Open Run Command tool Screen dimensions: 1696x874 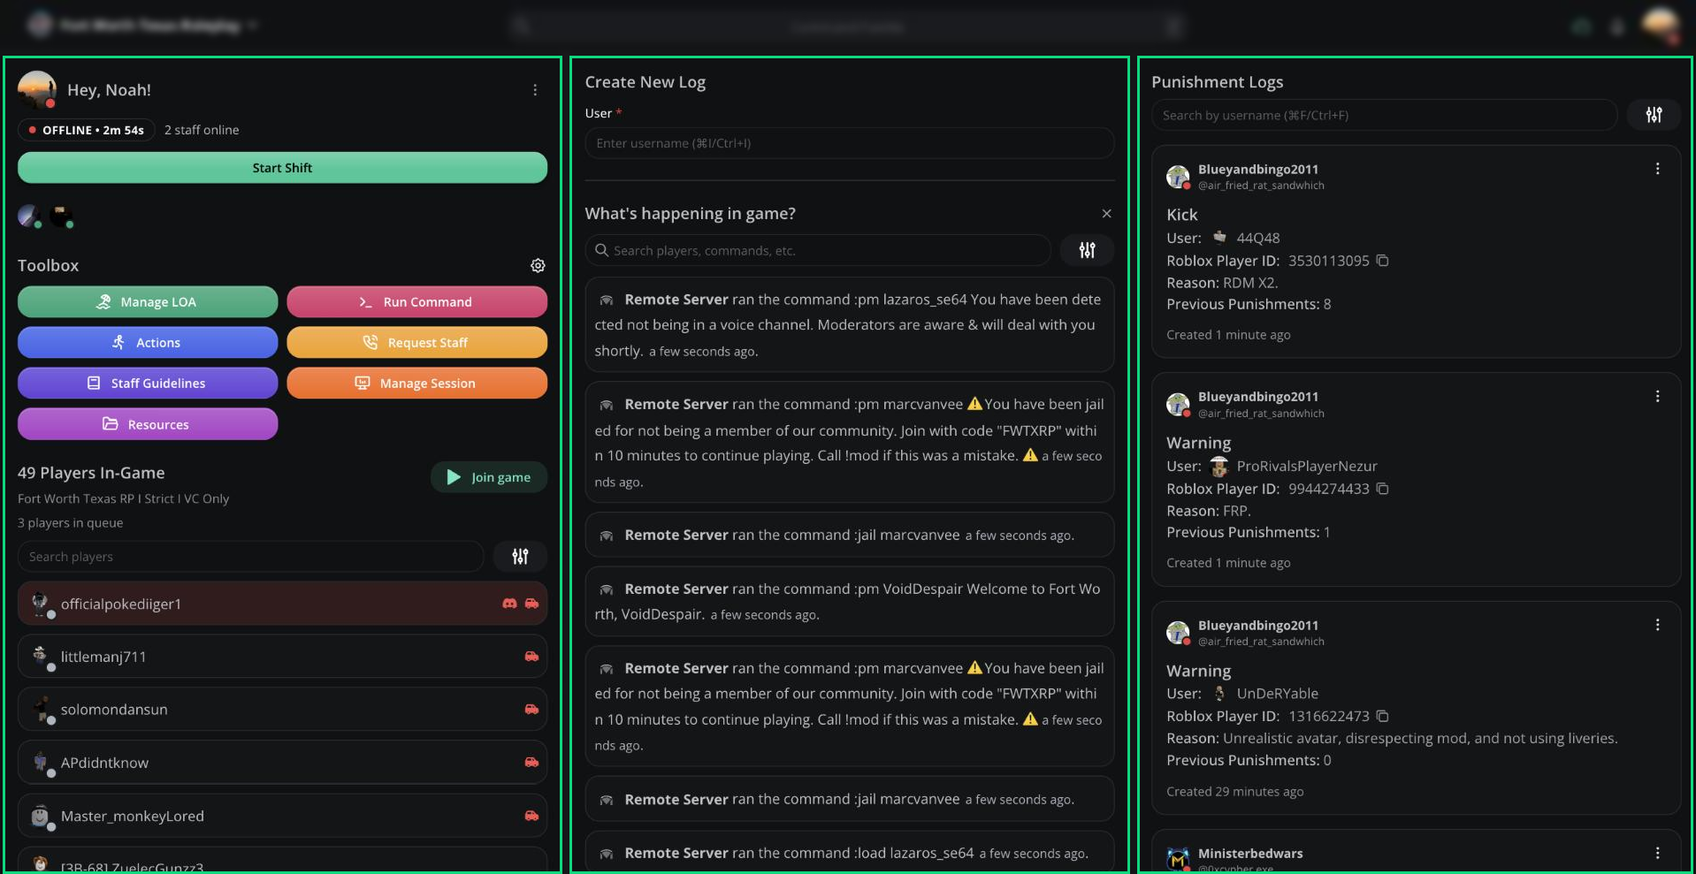(x=416, y=302)
